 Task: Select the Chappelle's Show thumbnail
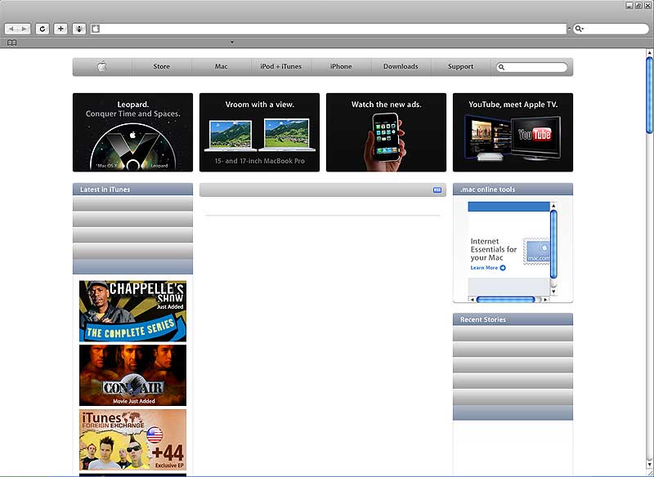pos(132,311)
